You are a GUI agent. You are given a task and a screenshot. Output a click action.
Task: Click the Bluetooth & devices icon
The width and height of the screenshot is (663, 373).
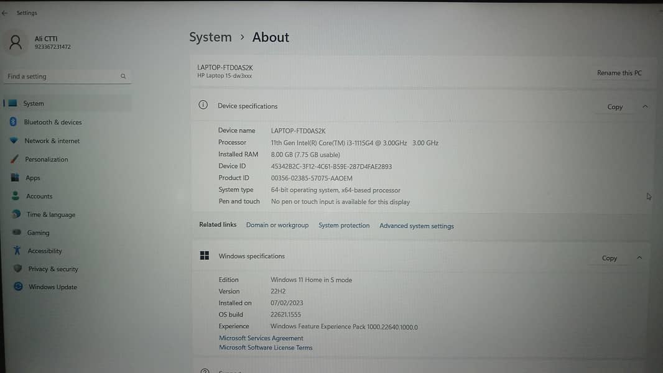click(x=14, y=122)
